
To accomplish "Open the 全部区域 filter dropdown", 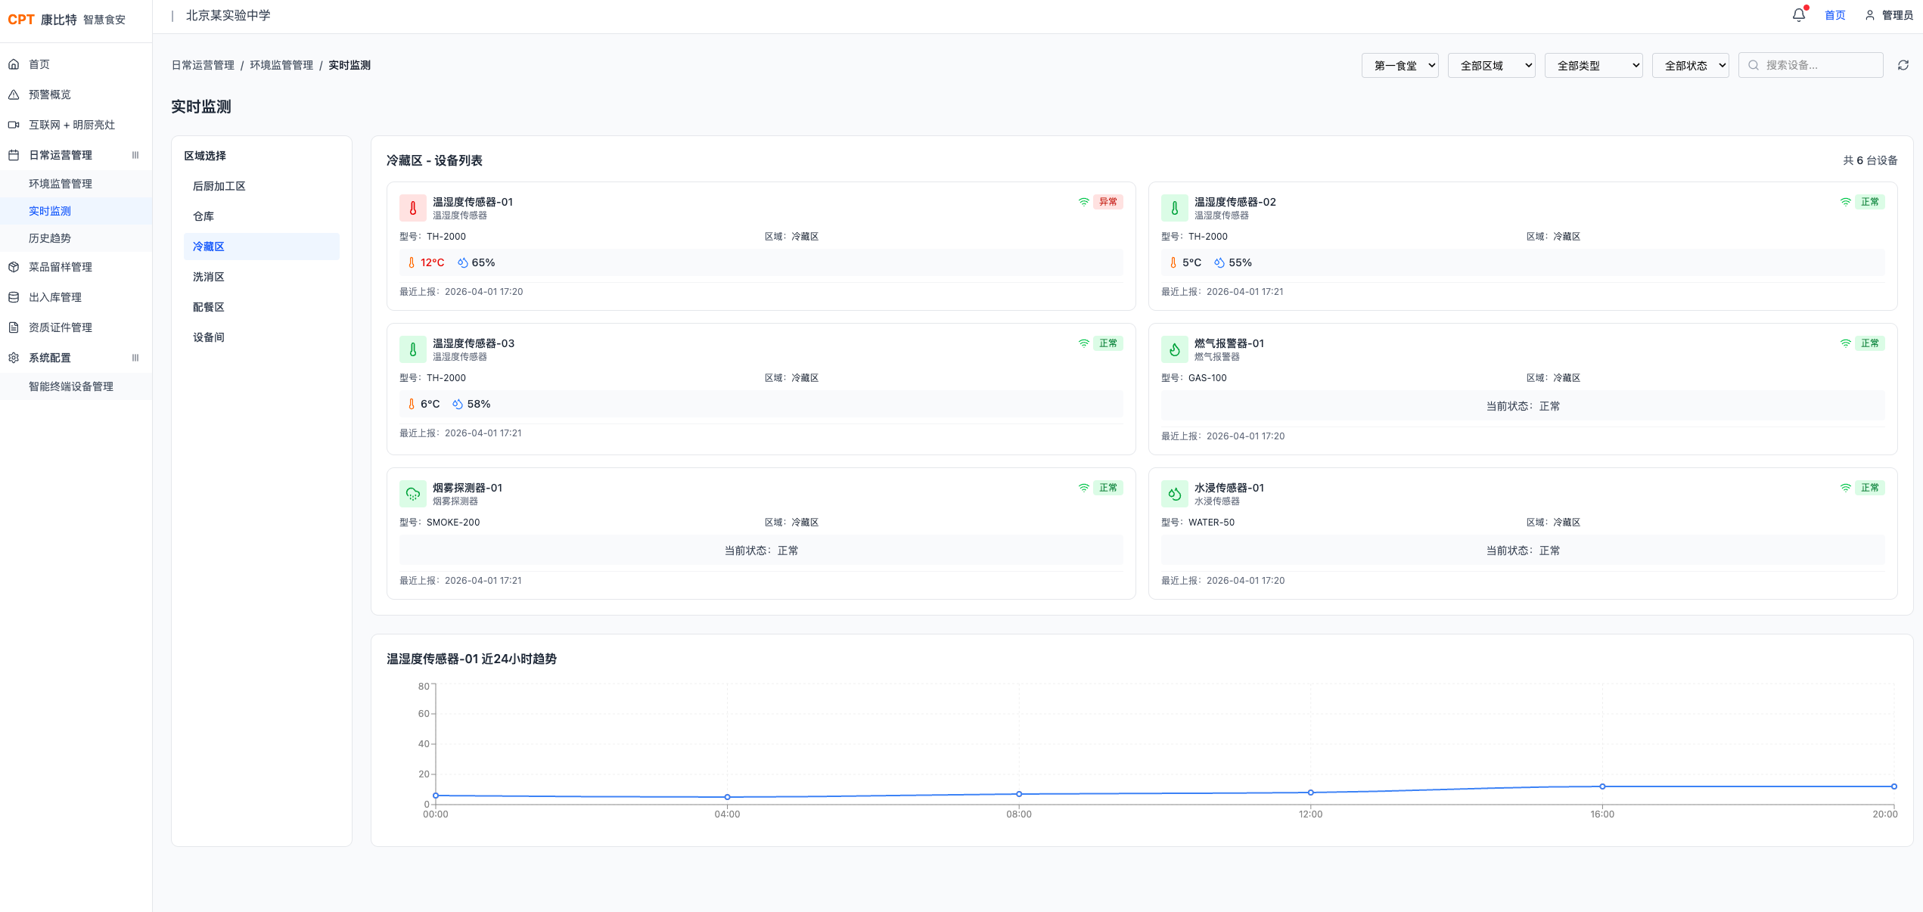I will point(1491,65).
